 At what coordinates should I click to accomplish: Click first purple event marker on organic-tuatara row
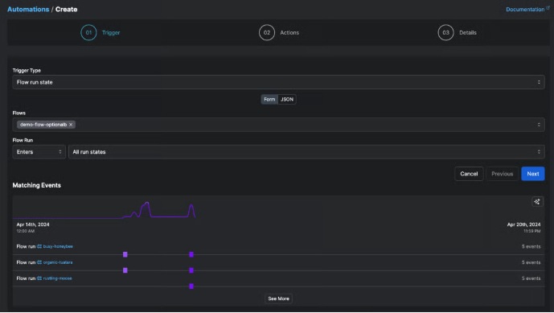(x=125, y=270)
